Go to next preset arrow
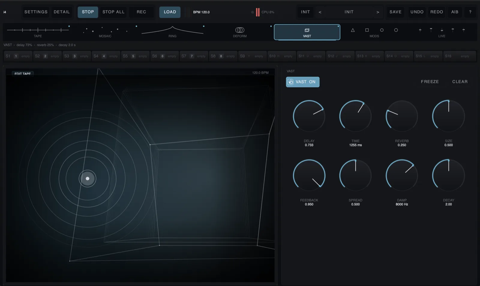The height and width of the screenshot is (286, 480). point(378,12)
